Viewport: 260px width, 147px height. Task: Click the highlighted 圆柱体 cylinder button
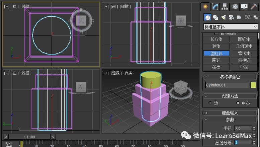point(216,54)
